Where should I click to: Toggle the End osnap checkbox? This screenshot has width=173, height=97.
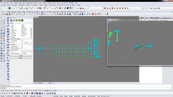(x=2, y=91)
